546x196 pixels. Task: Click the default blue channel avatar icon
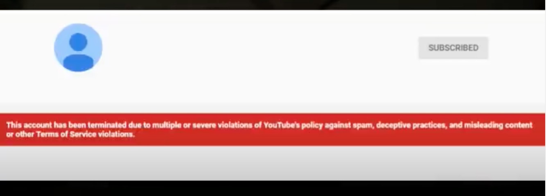78,47
